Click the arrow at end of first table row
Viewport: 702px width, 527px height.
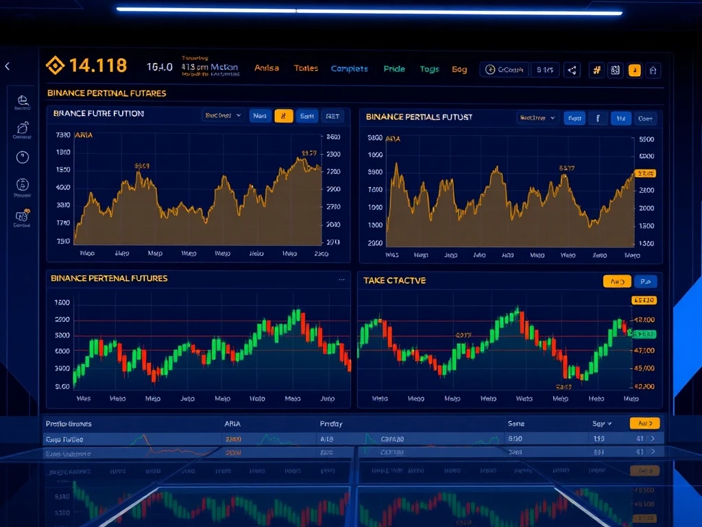point(653,438)
